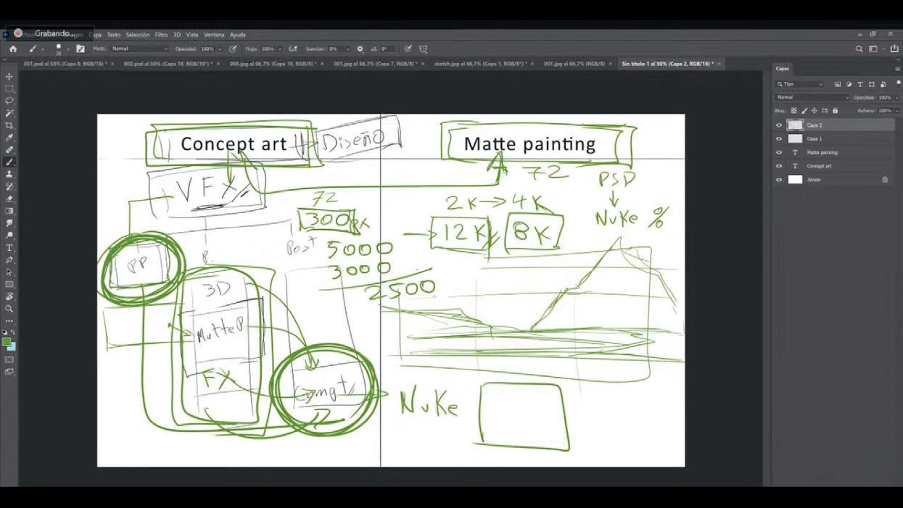Image resolution: width=903 pixels, height=508 pixels.
Task: Select the Eyedropper tool
Action: tap(9, 138)
